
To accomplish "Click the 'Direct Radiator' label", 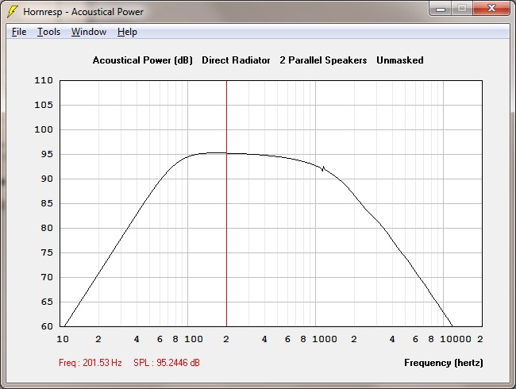I will click(x=236, y=60).
